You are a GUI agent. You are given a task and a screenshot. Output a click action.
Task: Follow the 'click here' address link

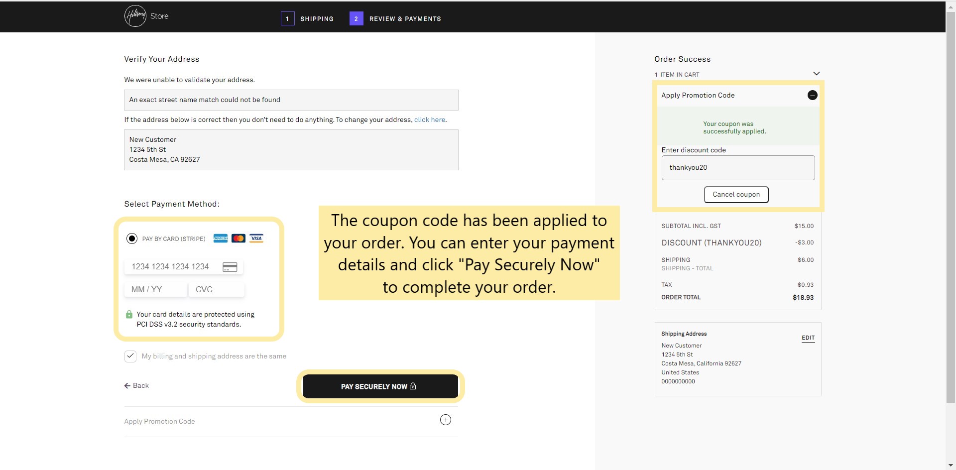click(430, 120)
